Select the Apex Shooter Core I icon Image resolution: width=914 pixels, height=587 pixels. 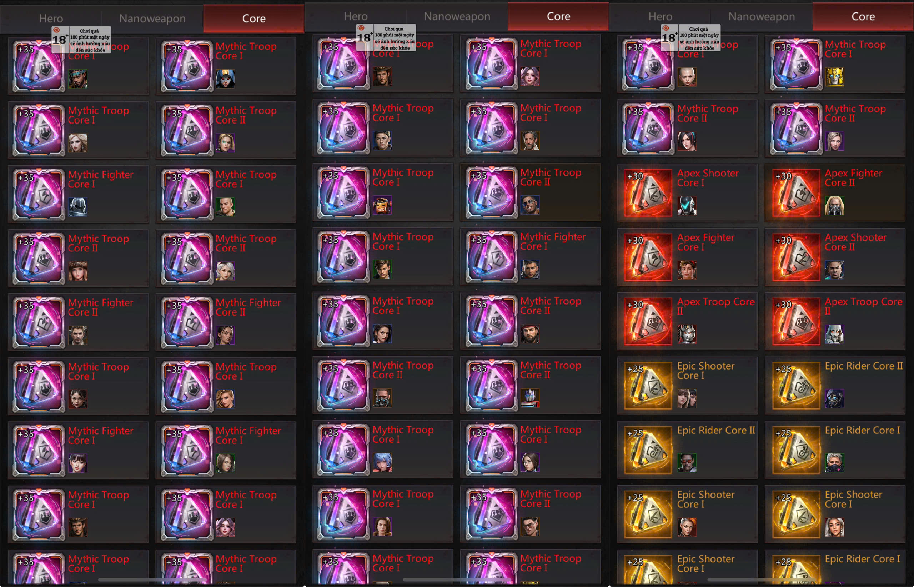pyautogui.click(x=648, y=193)
